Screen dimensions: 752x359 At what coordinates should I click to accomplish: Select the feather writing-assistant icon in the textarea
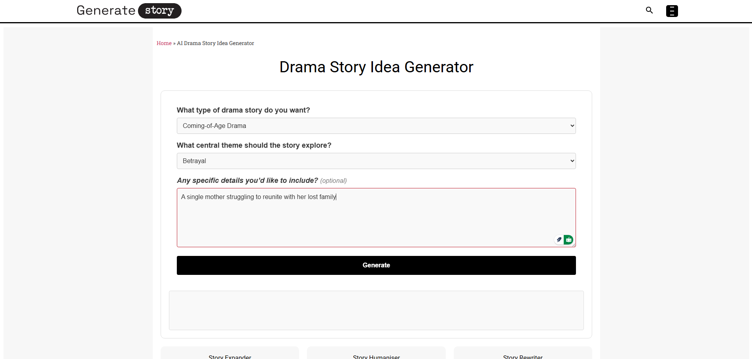pos(559,239)
